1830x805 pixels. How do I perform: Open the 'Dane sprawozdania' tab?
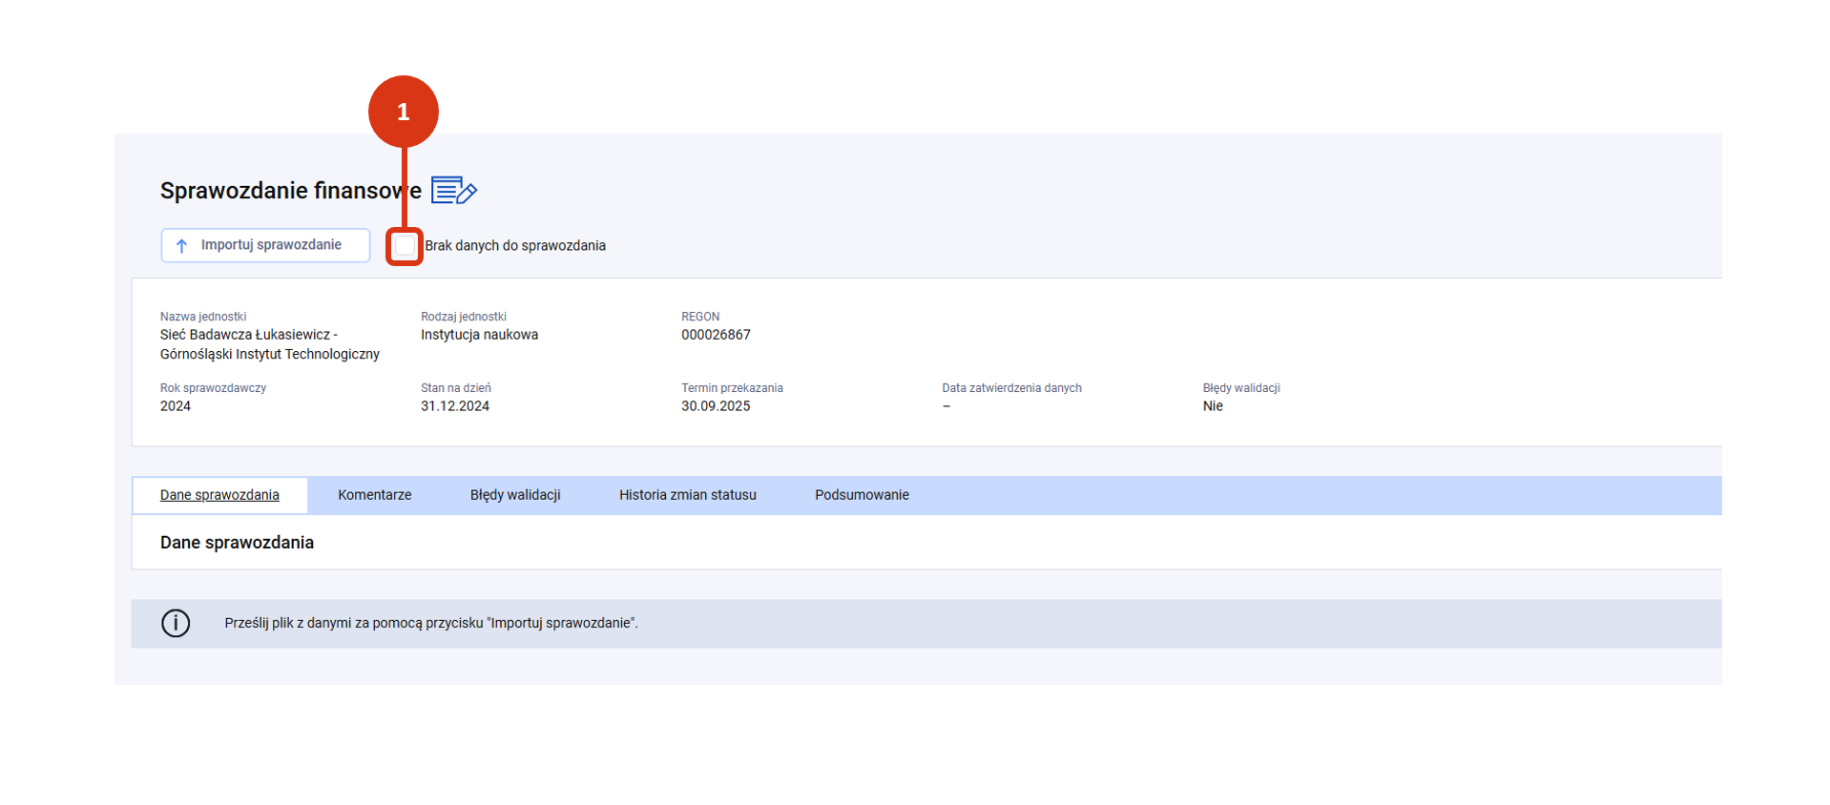click(219, 495)
